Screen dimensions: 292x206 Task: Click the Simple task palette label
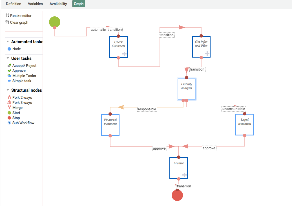click(22, 81)
